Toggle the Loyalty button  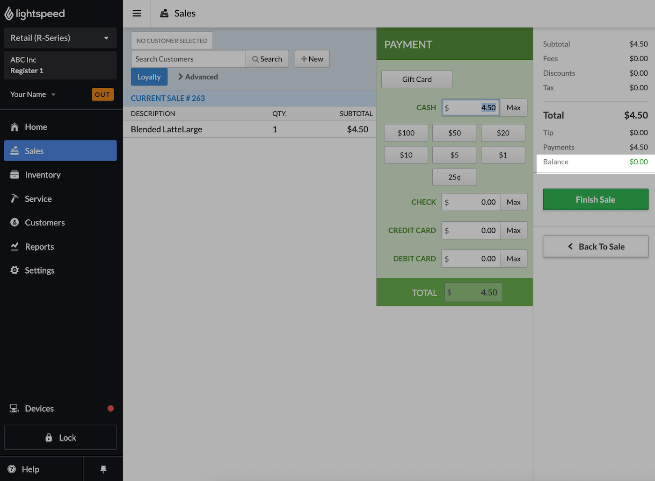(x=149, y=77)
